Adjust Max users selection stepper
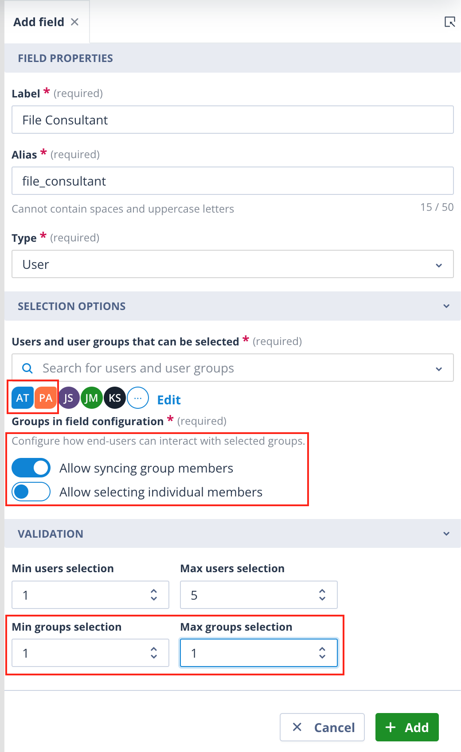This screenshot has height=752, width=461. tap(322, 595)
